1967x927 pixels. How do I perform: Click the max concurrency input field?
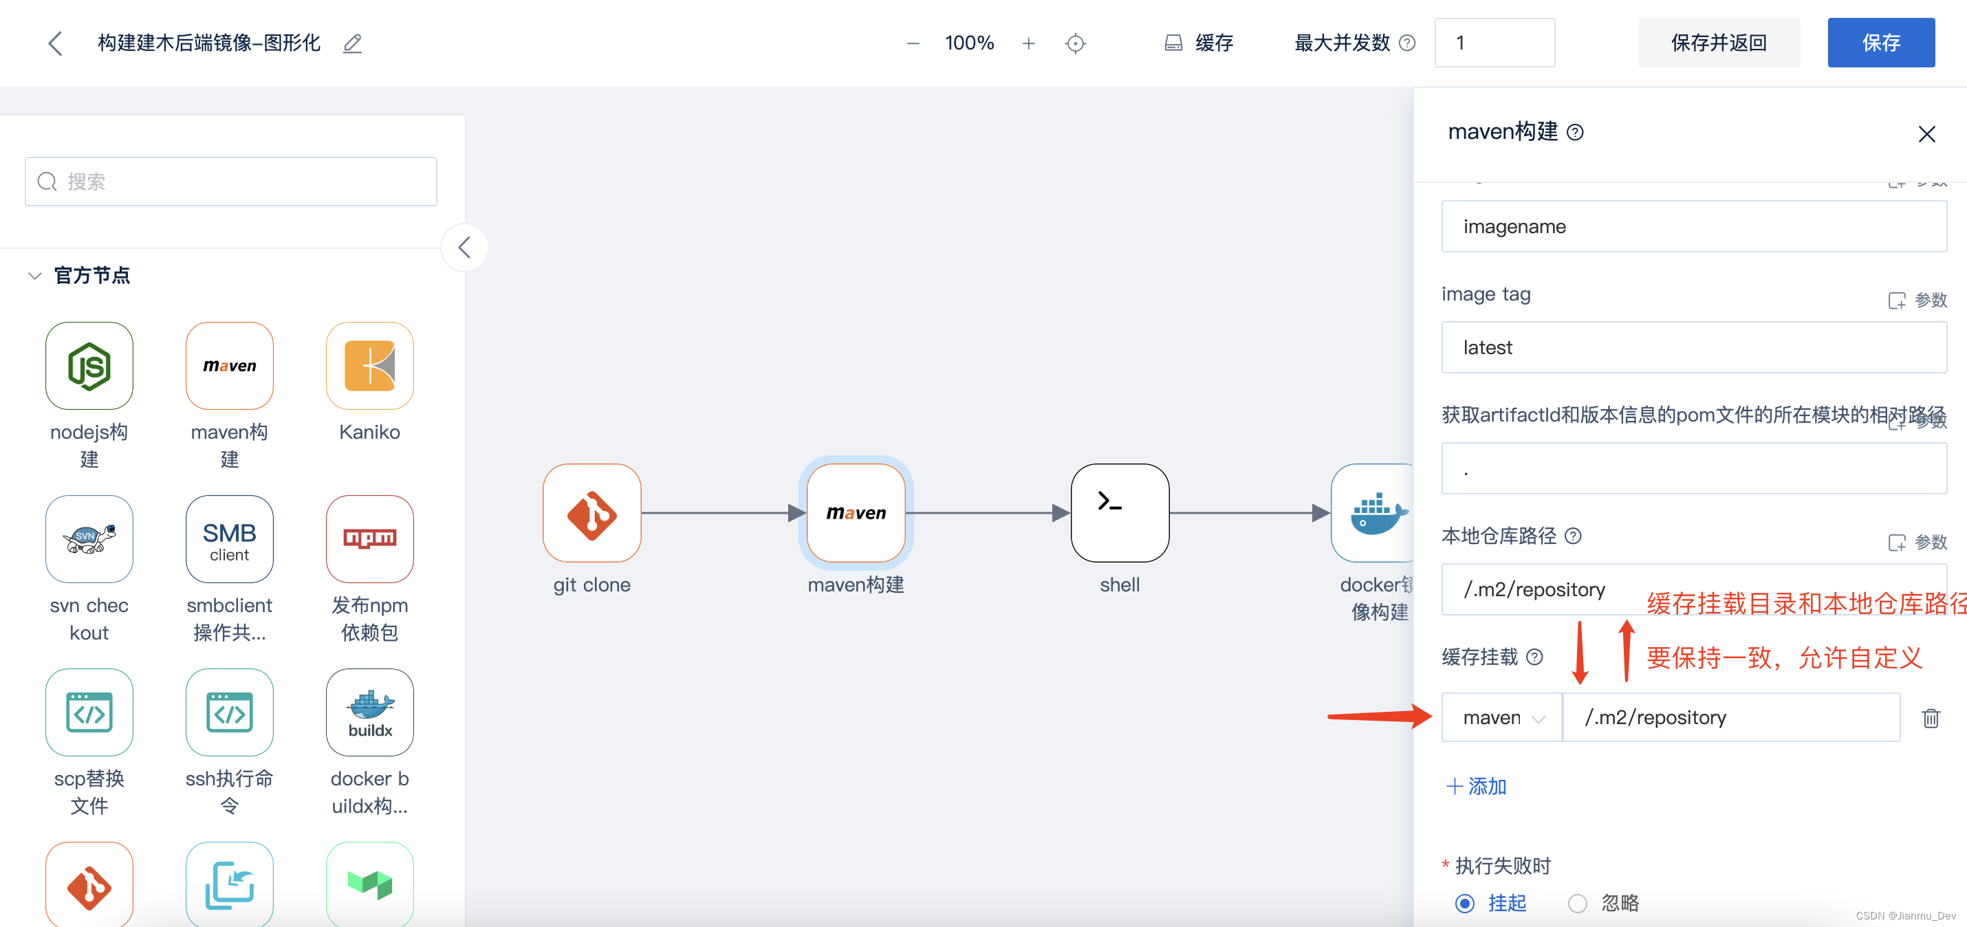click(x=1495, y=43)
